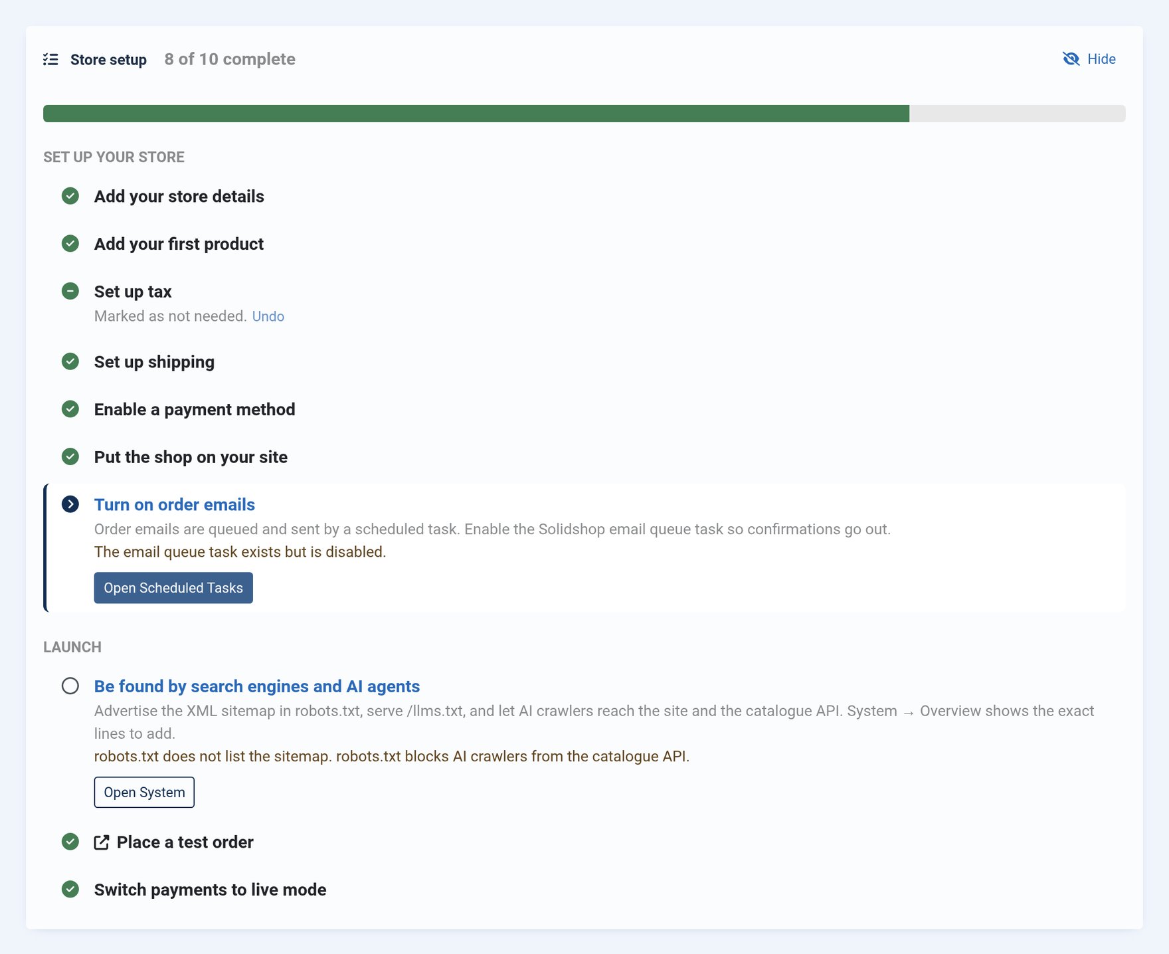This screenshot has height=954, width=1169.
Task: Click the Open System button
Action: click(144, 793)
